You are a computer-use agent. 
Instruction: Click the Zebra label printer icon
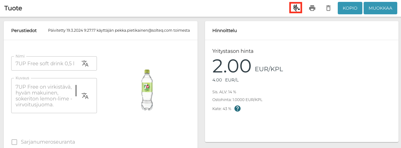point(296,8)
